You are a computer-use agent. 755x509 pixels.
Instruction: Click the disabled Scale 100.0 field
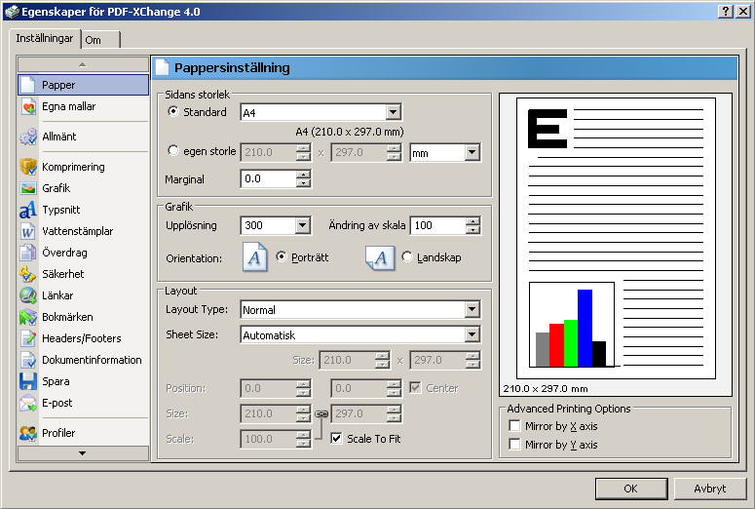[268, 439]
